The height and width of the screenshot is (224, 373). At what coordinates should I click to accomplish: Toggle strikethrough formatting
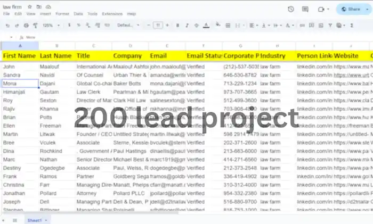[197, 26]
